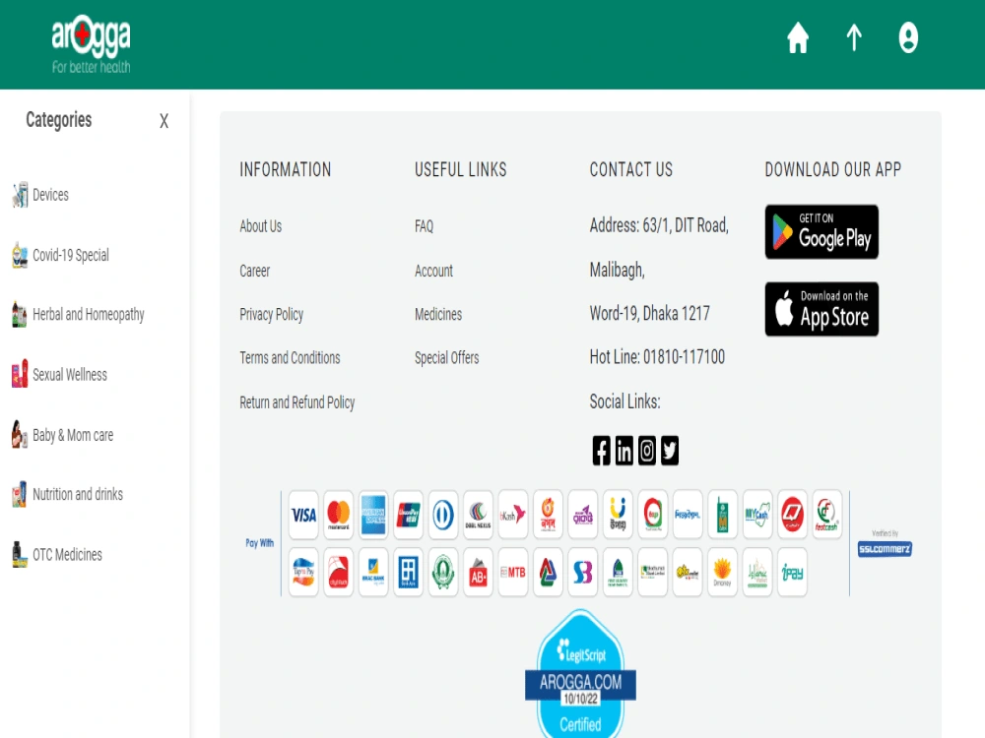Click the Get it on Google Play badge
Image resolution: width=985 pixels, height=738 pixels.
(x=821, y=231)
